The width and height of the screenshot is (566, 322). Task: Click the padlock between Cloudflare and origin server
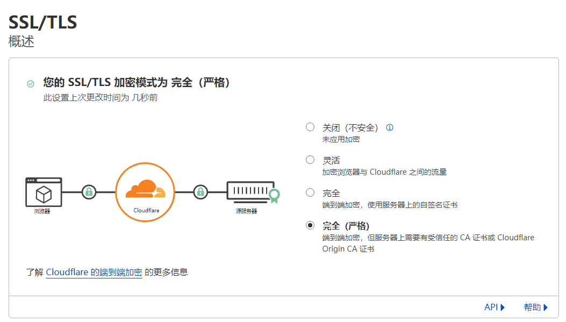pos(200,192)
